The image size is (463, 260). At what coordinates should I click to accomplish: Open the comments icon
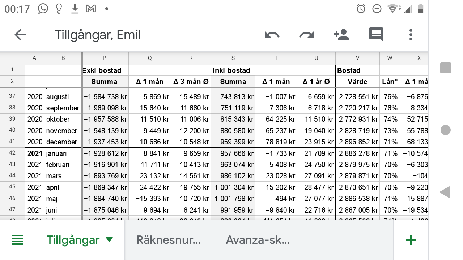pyautogui.click(x=376, y=35)
